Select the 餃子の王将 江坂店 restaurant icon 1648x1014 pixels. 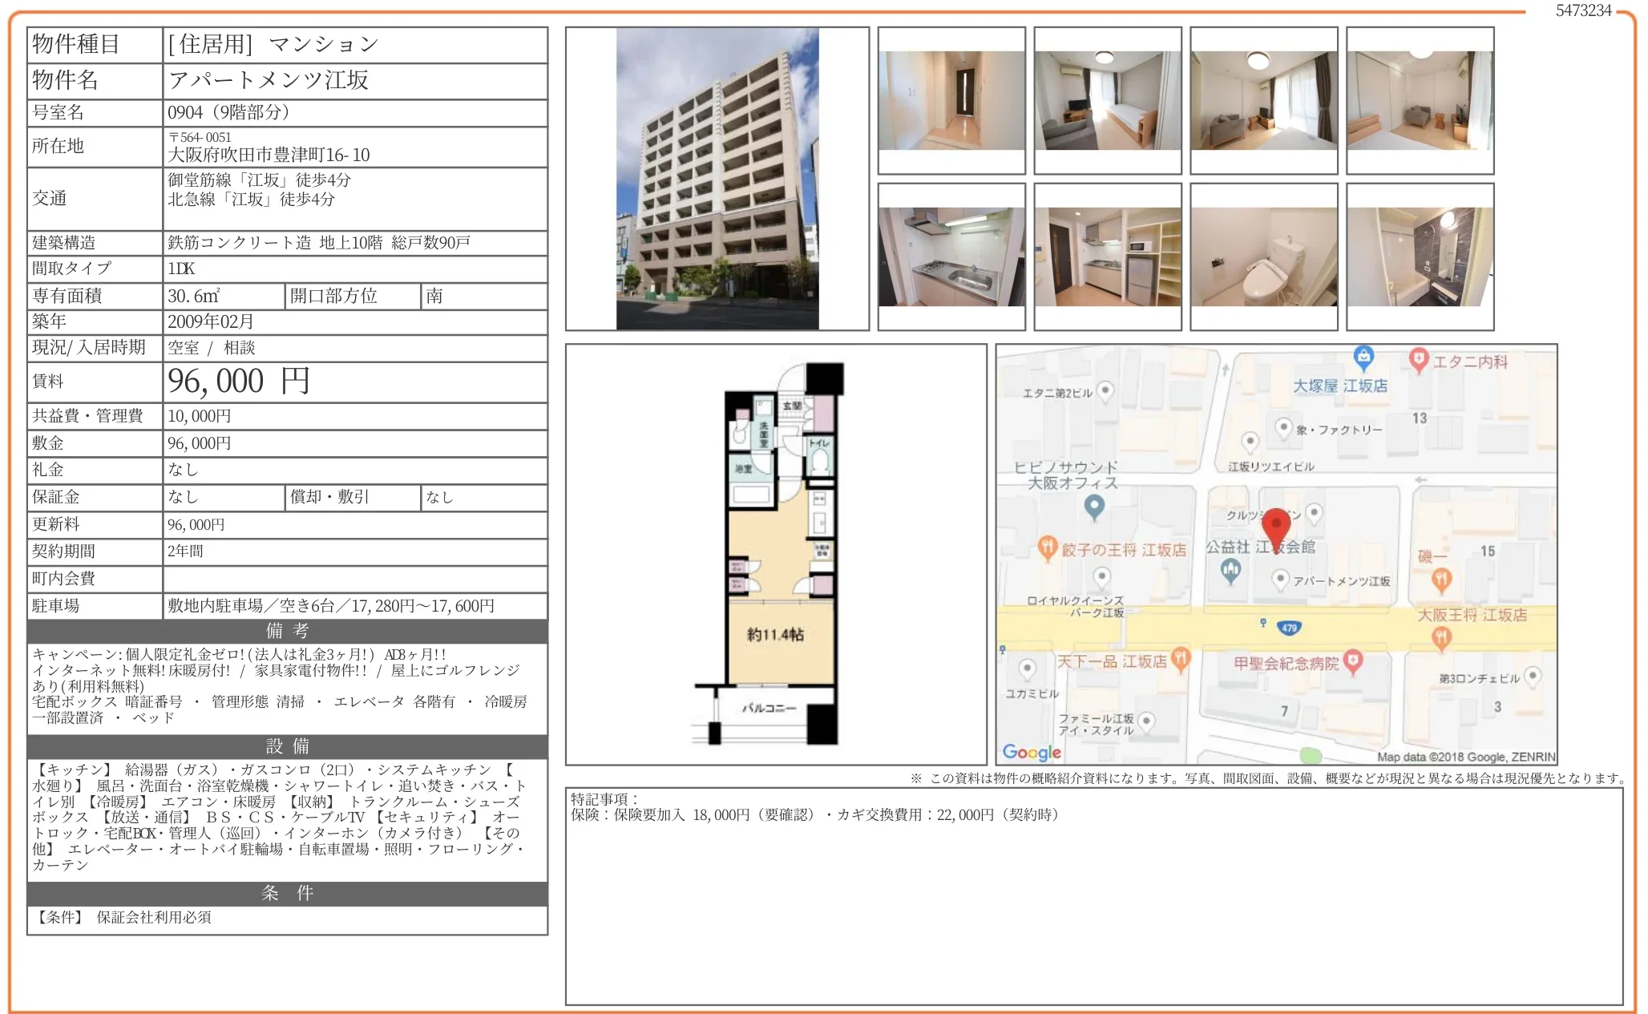[1047, 546]
